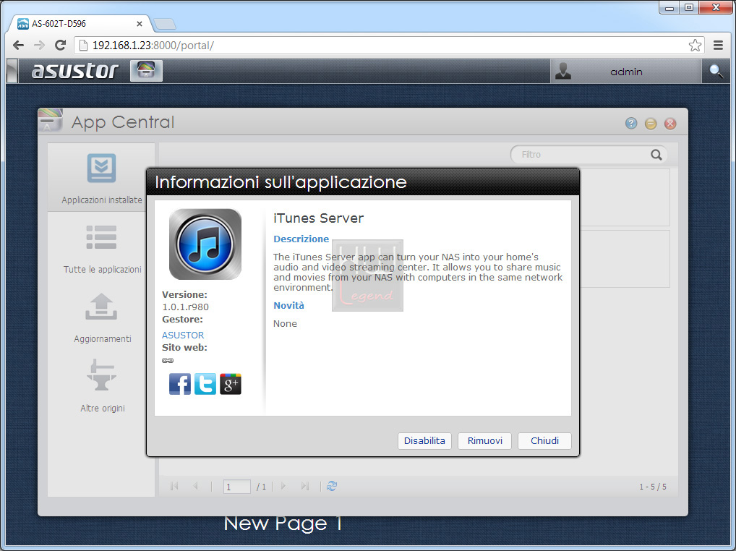Viewport: 736px width, 551px height.
Task: Click the App Central help icon
Action: click(631, 124)
